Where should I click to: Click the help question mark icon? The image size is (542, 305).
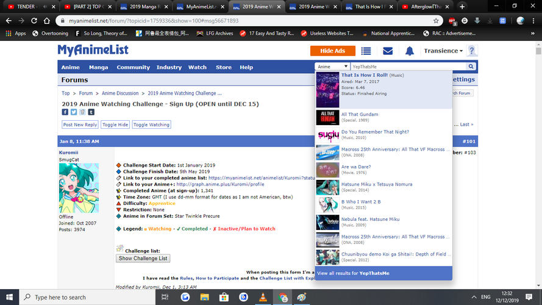(x=471, y=51)
